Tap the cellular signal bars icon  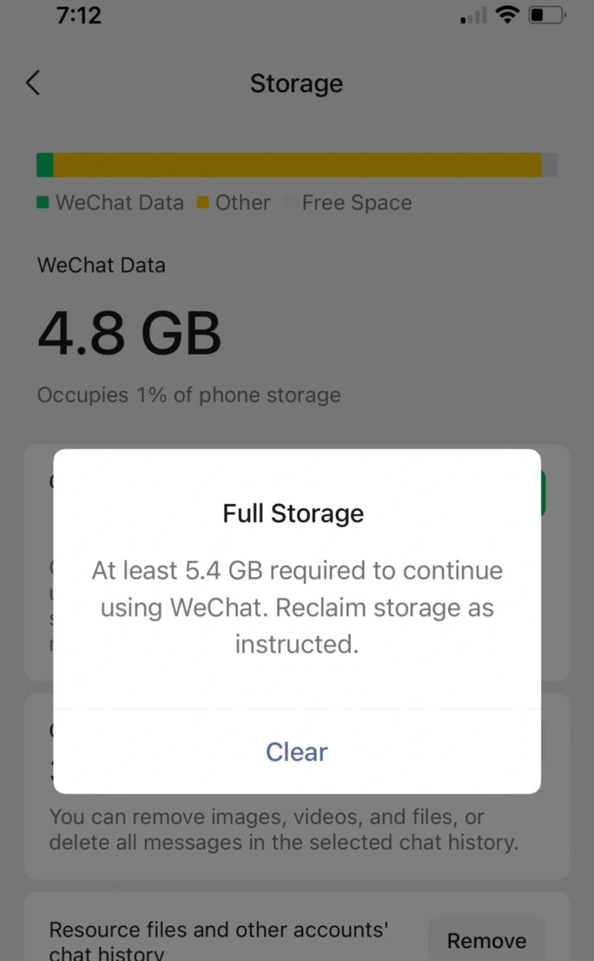click(x=474, y=15)
